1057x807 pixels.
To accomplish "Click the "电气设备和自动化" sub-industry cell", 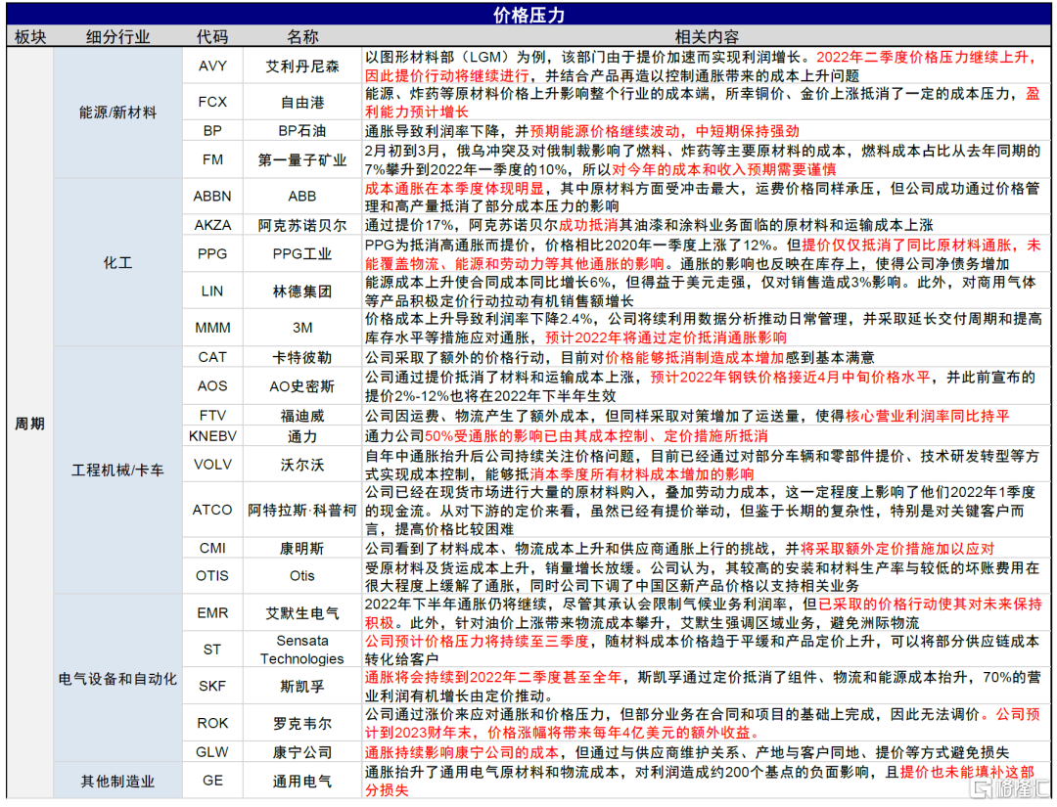I will (x=118, y=679).
